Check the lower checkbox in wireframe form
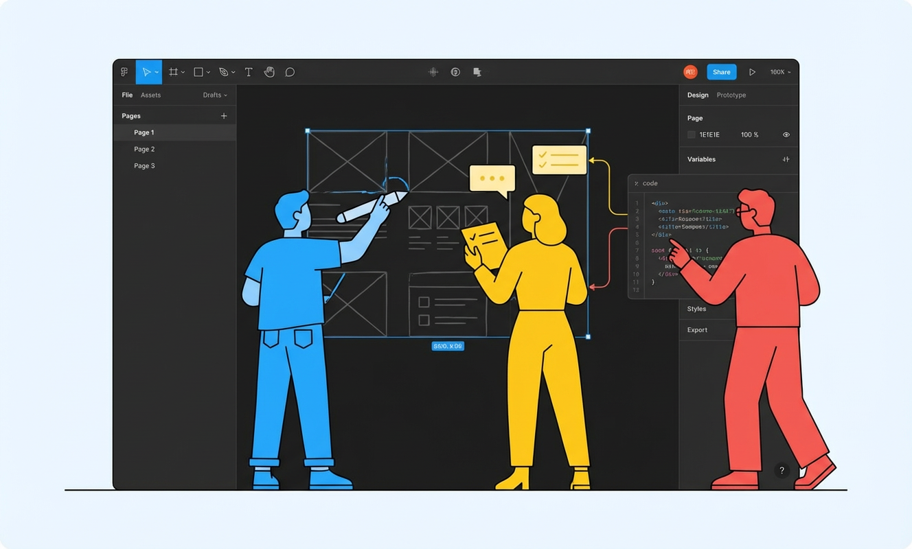912x549 pixels. pyautogui.click(x=424, y=320)
